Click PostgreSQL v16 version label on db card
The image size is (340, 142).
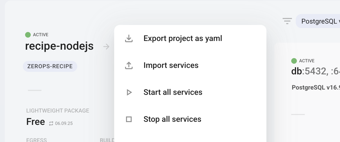(x=316, y=87)
